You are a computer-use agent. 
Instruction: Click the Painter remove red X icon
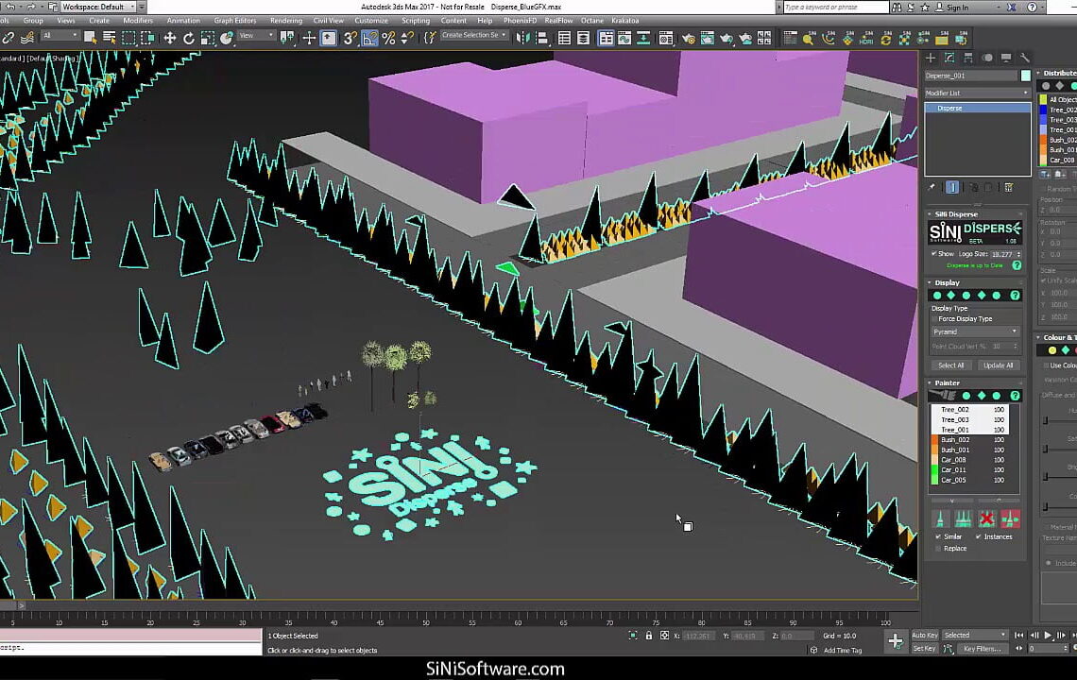(x=986, y=518)
